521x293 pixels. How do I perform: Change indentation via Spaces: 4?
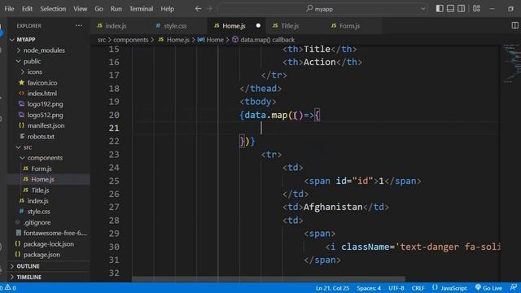[x=369, y=288]
